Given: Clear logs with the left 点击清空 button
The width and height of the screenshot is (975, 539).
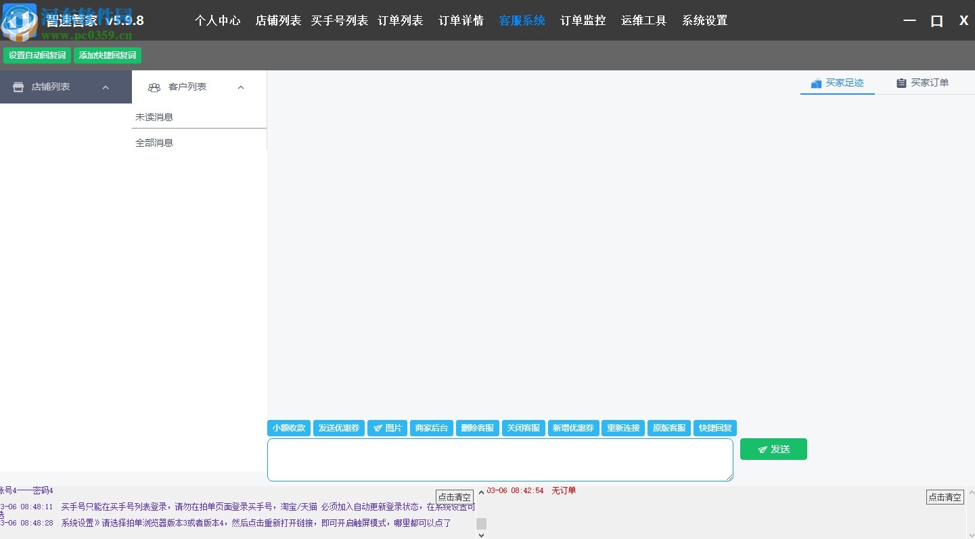Looking at the screenshot, I should pos(454,497).
